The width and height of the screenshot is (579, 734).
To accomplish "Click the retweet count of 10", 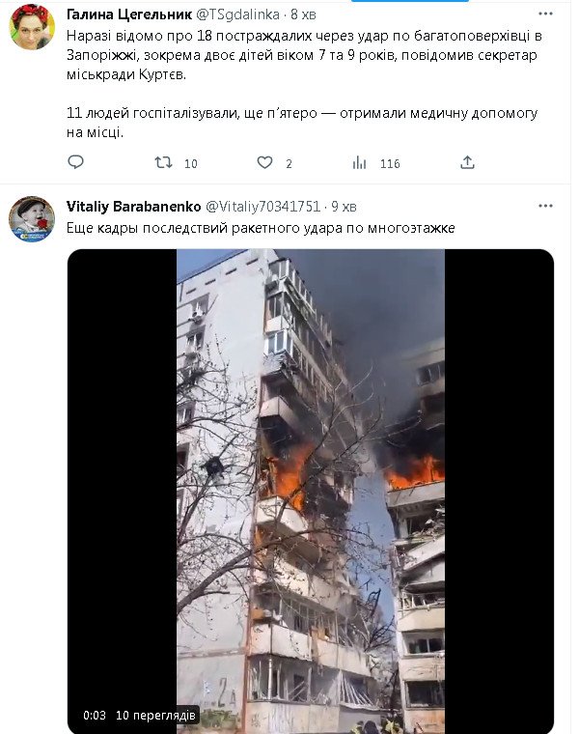I will coord(191,163).
